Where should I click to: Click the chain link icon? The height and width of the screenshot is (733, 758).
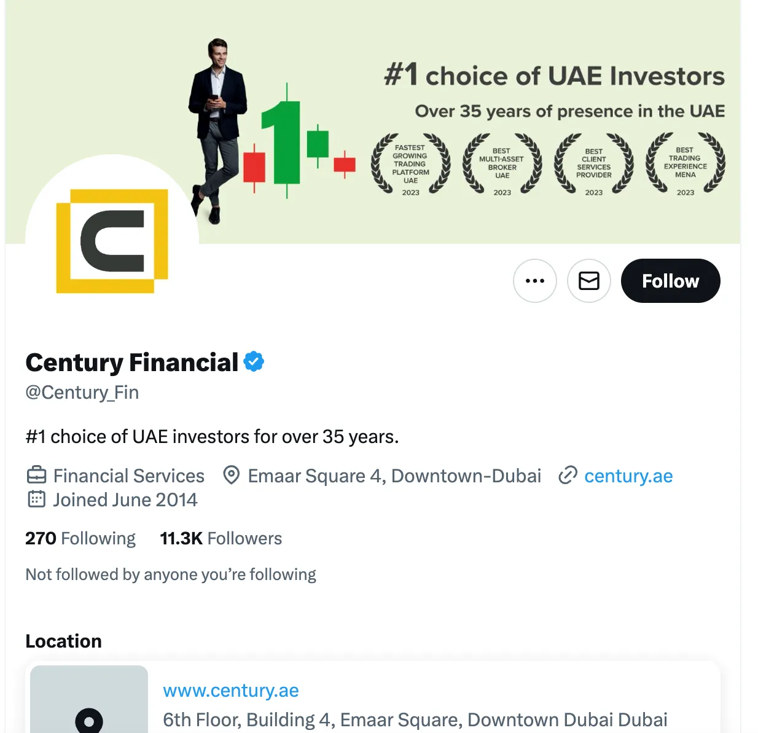[x=568, y=476]
